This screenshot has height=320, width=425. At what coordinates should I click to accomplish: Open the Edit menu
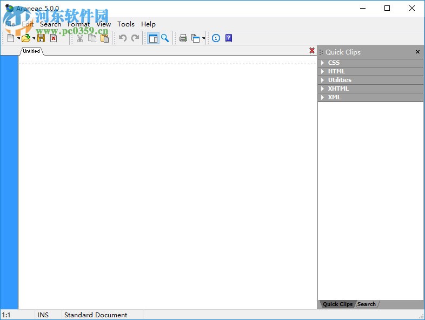(28, 24)
